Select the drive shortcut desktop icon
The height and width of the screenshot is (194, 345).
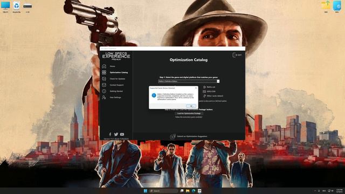point(27,8)
